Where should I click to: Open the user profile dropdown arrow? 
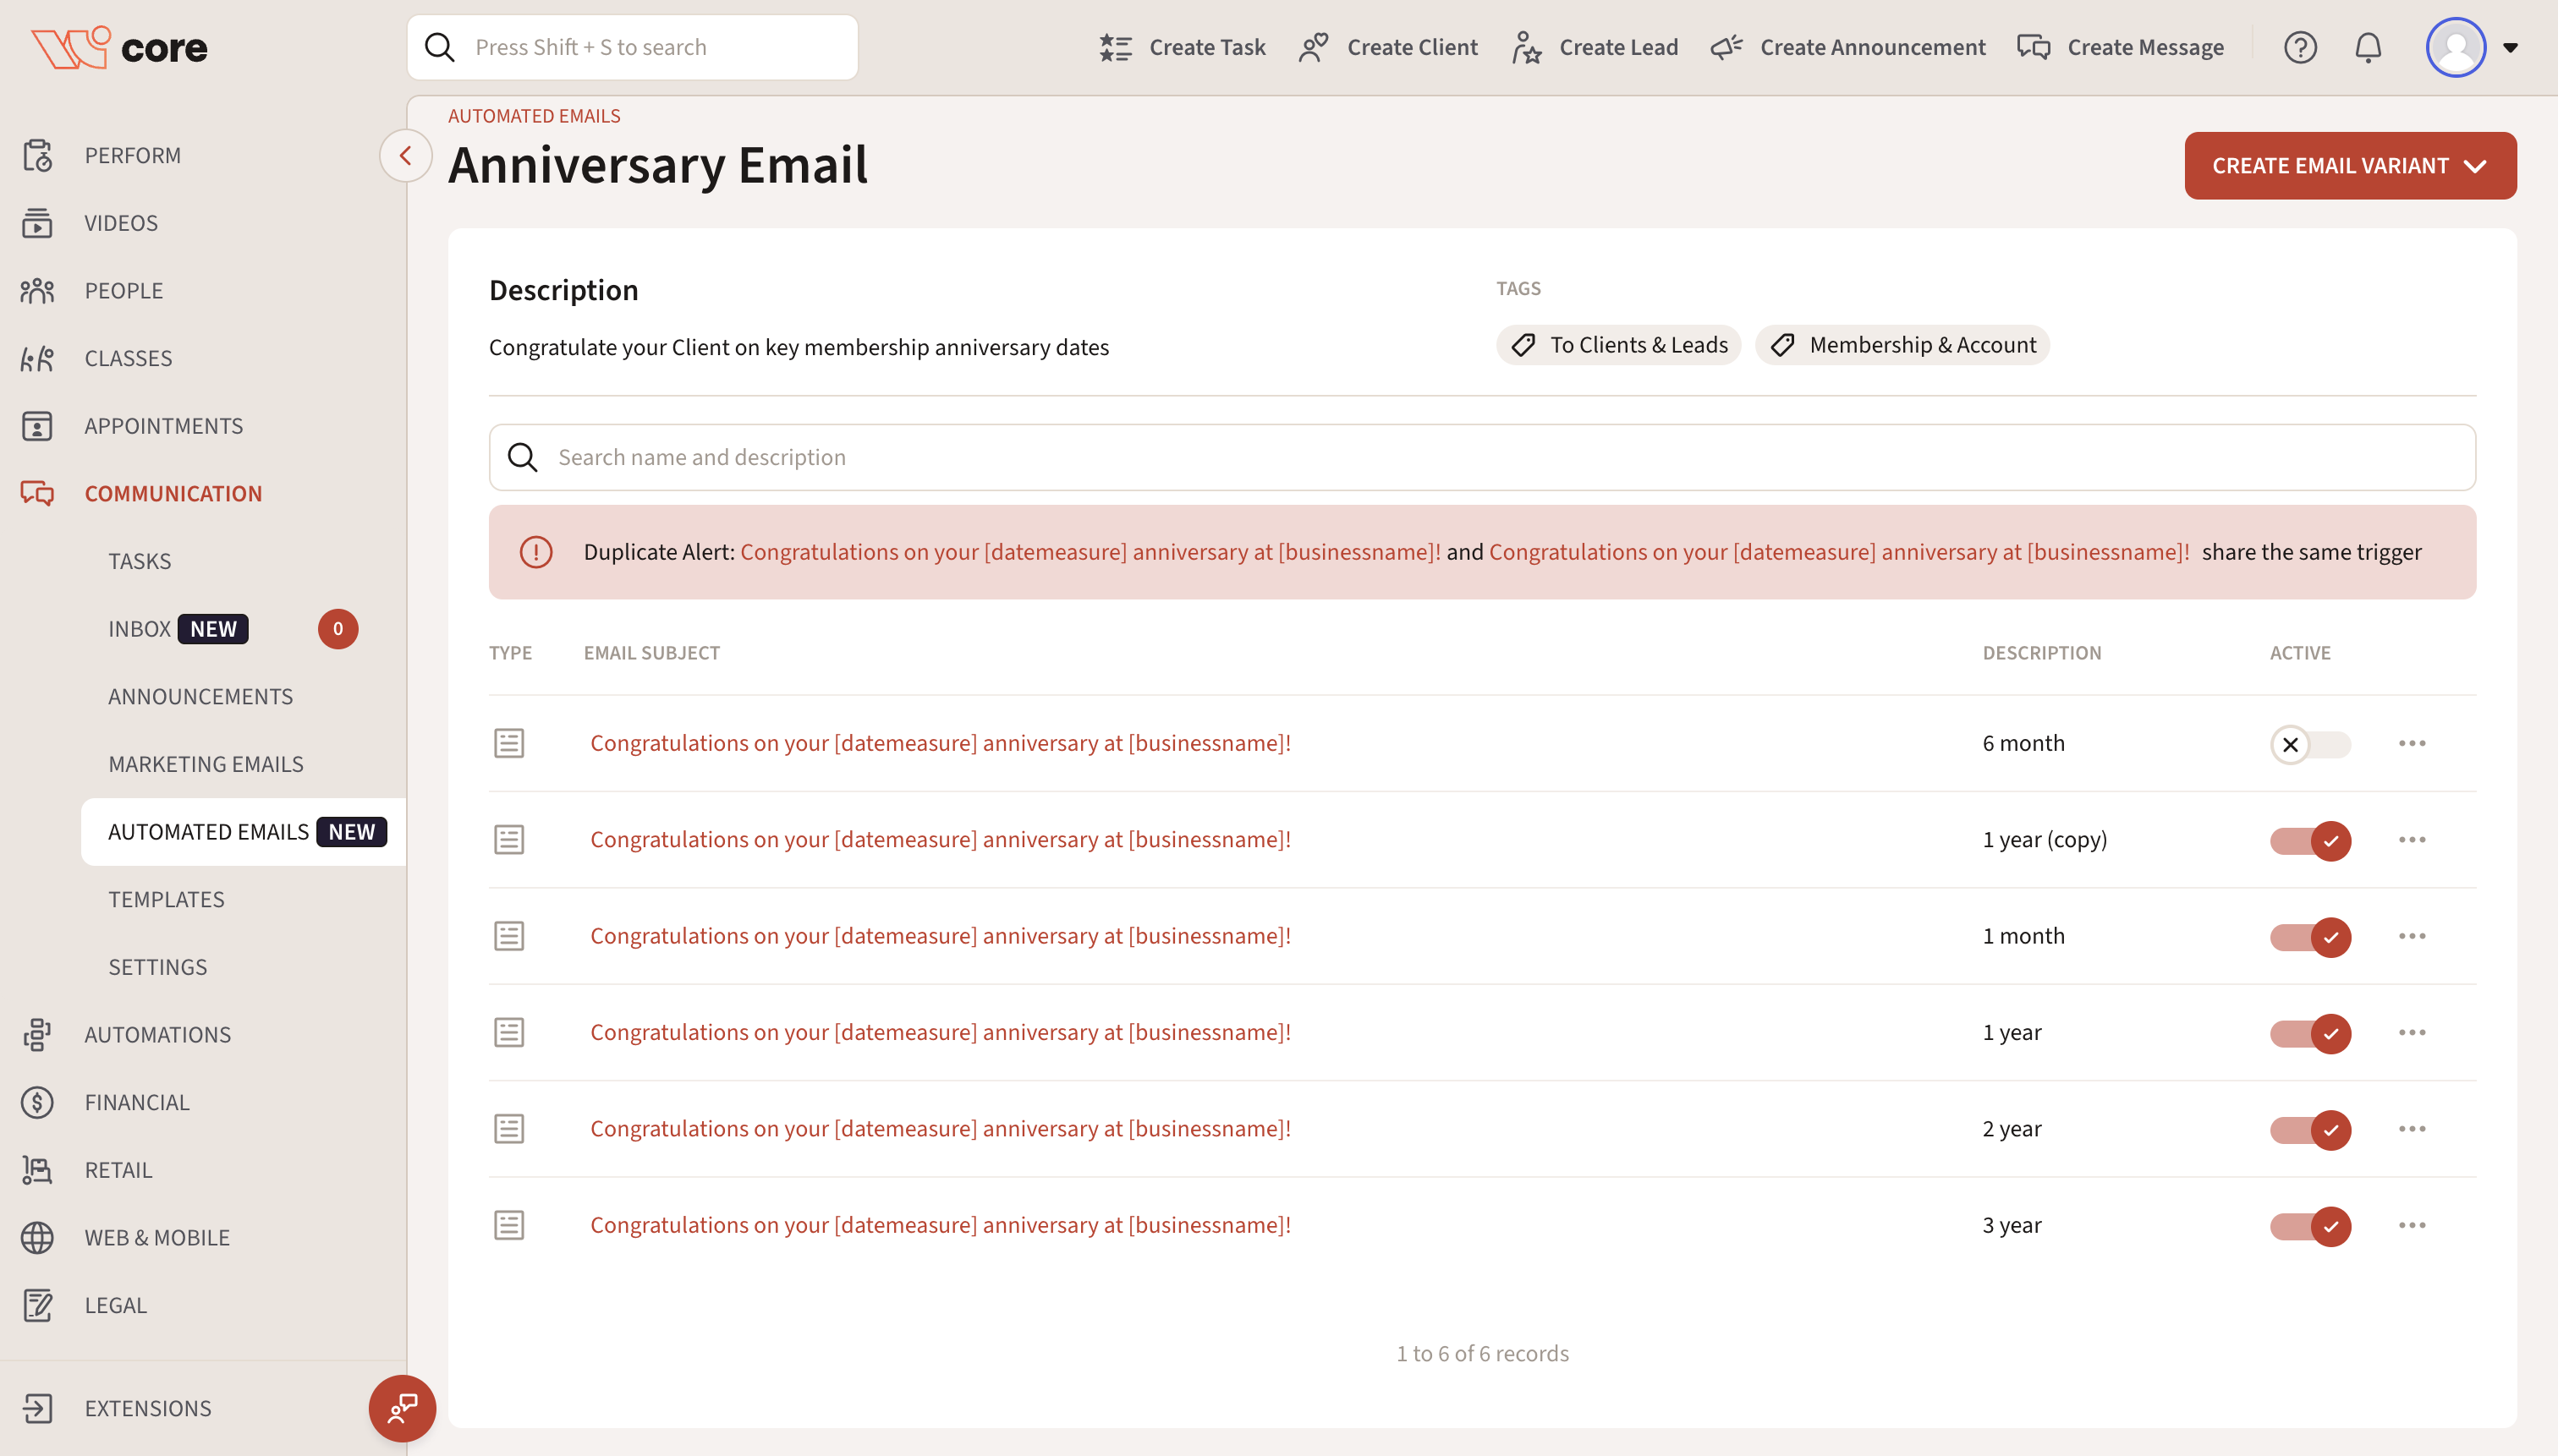[x=2509, y=47]
